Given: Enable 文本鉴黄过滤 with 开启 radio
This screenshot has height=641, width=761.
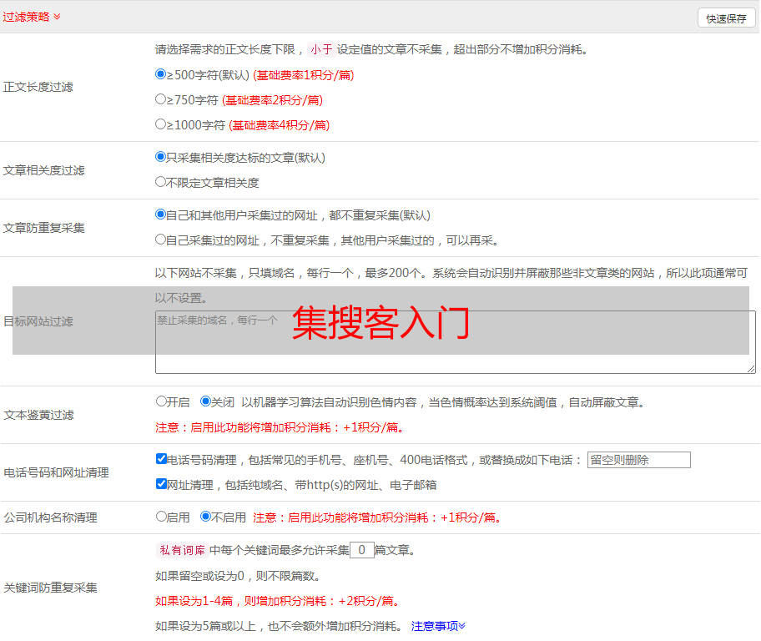Looking at the screenshot, I should (162, 401).
